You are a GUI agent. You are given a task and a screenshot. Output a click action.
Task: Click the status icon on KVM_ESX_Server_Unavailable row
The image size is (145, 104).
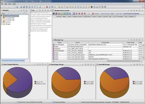[x=53, y=45]
